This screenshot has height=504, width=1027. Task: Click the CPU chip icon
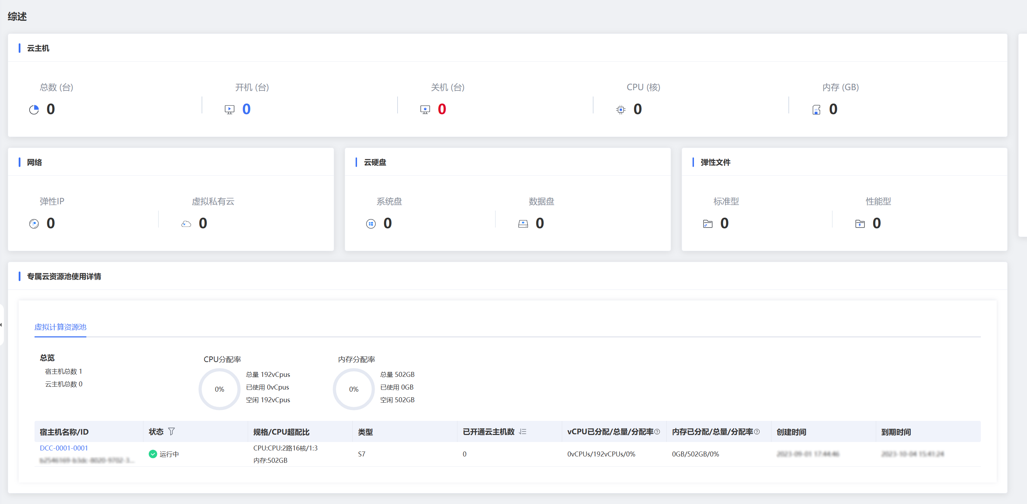click(621, 110)
